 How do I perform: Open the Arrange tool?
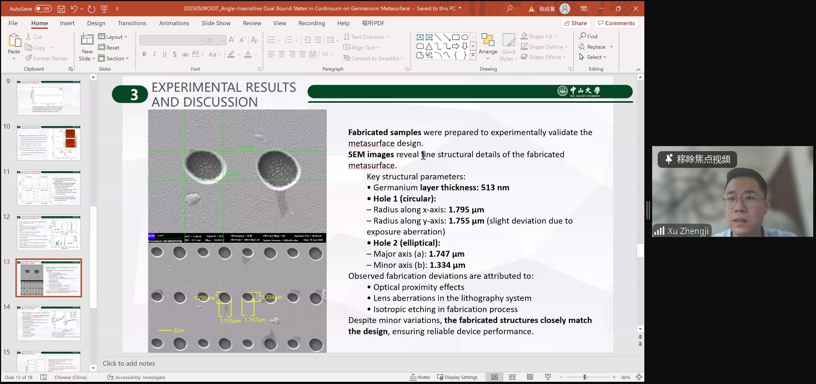(488, 44)
